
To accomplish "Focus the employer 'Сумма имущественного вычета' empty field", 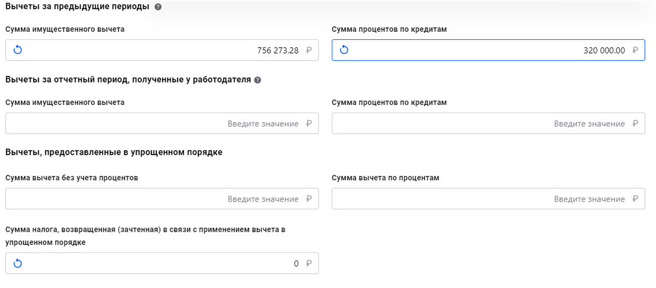I will (x=162, y=124).
